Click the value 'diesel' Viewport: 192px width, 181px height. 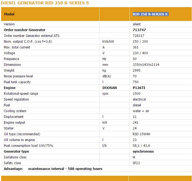point(137,105)
